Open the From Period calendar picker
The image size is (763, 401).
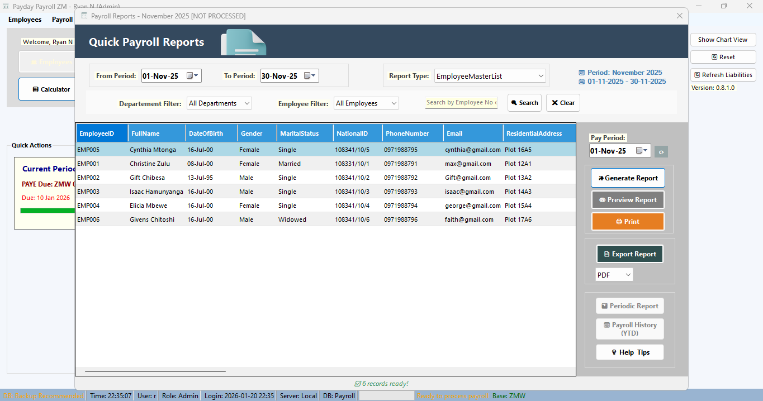click(192, 76)
